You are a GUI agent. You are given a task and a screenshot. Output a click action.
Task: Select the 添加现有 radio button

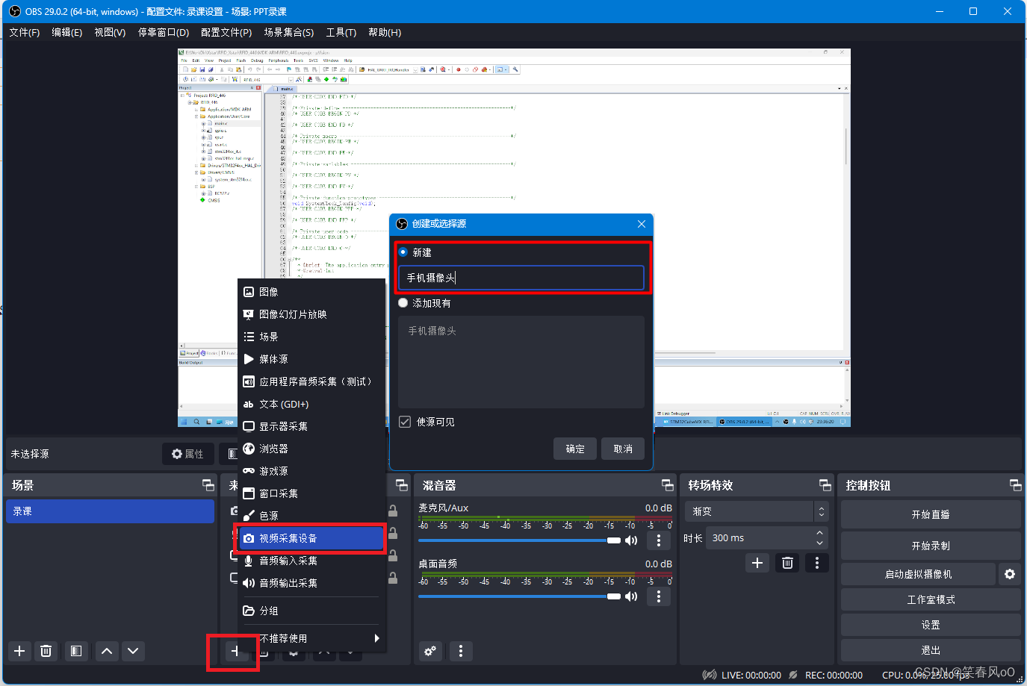[x=403, y=303]
